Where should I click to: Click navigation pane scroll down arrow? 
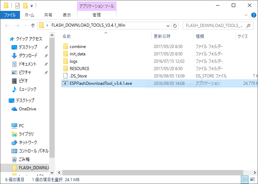(x=52, y=173)
